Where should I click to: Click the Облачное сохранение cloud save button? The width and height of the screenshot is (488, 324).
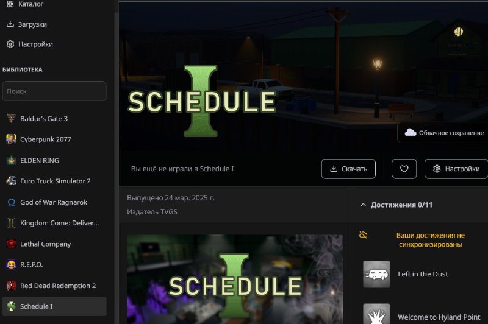(x=443, y=133)
